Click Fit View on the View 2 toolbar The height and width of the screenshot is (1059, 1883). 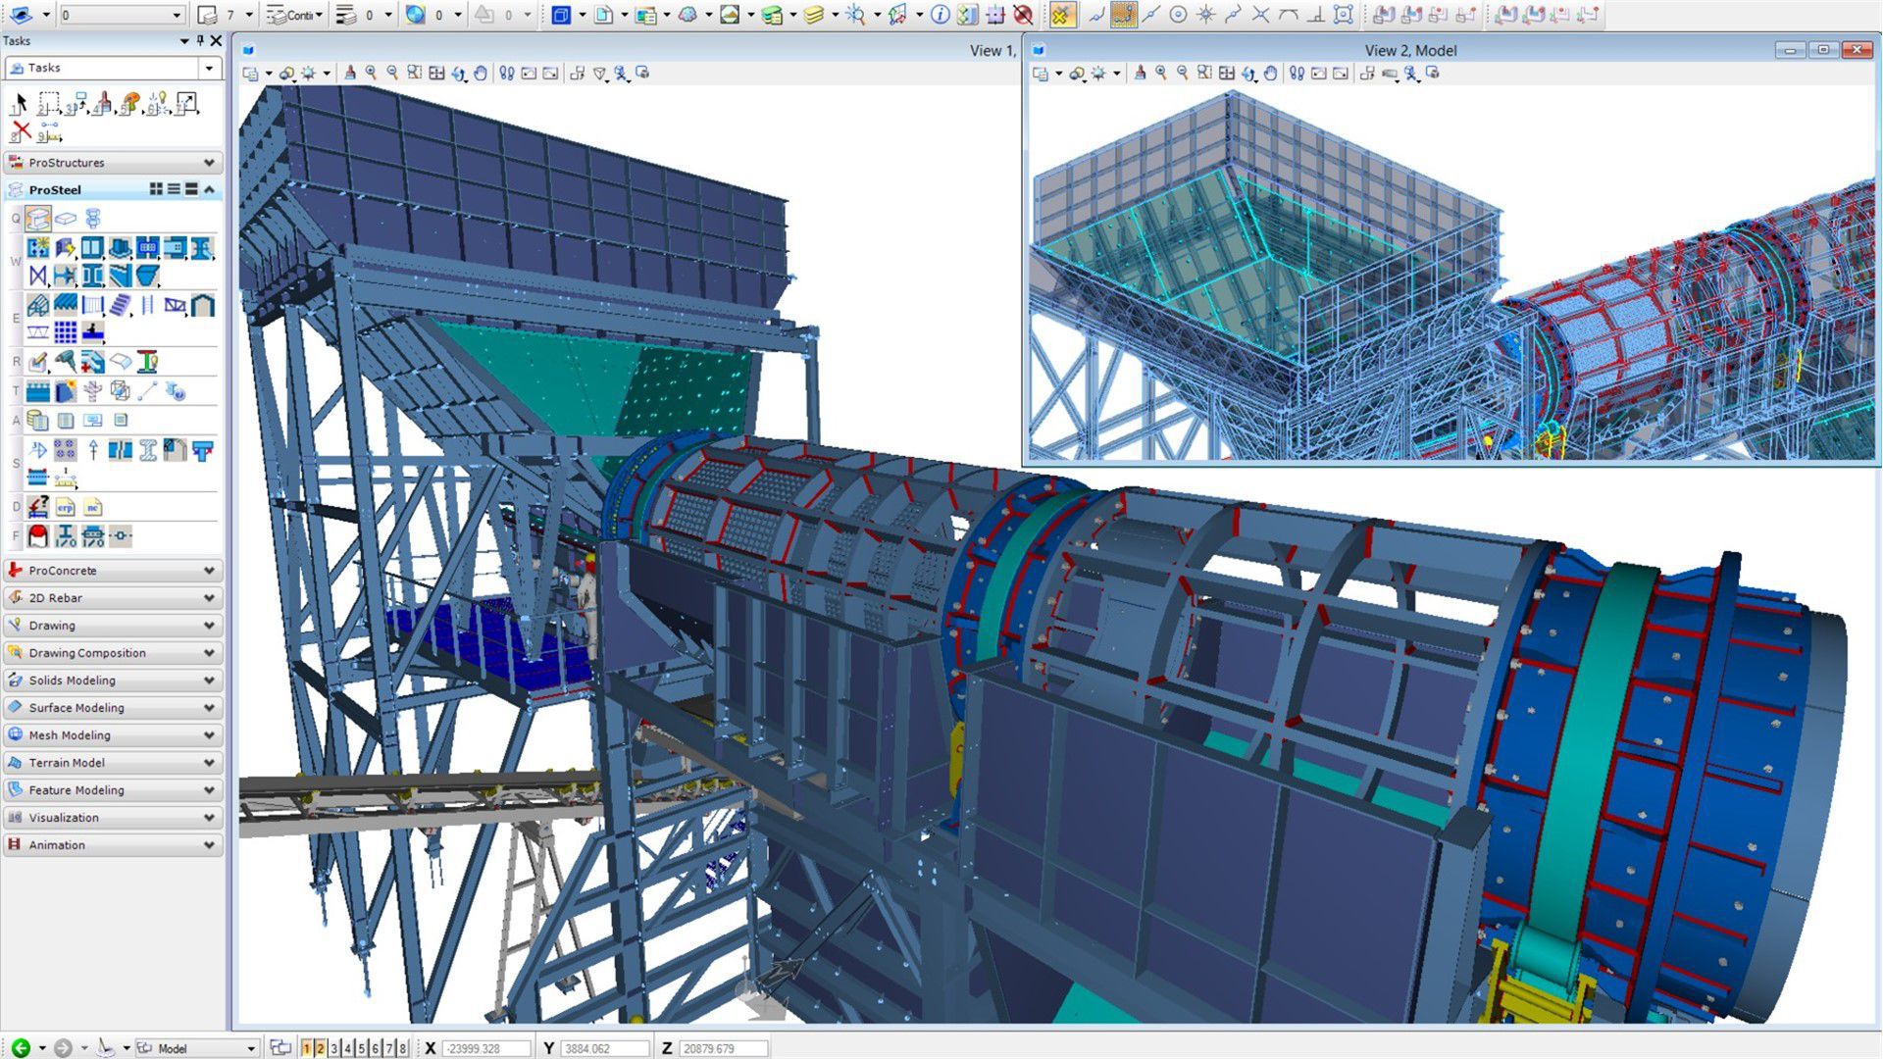click(x=1226, y=74)
